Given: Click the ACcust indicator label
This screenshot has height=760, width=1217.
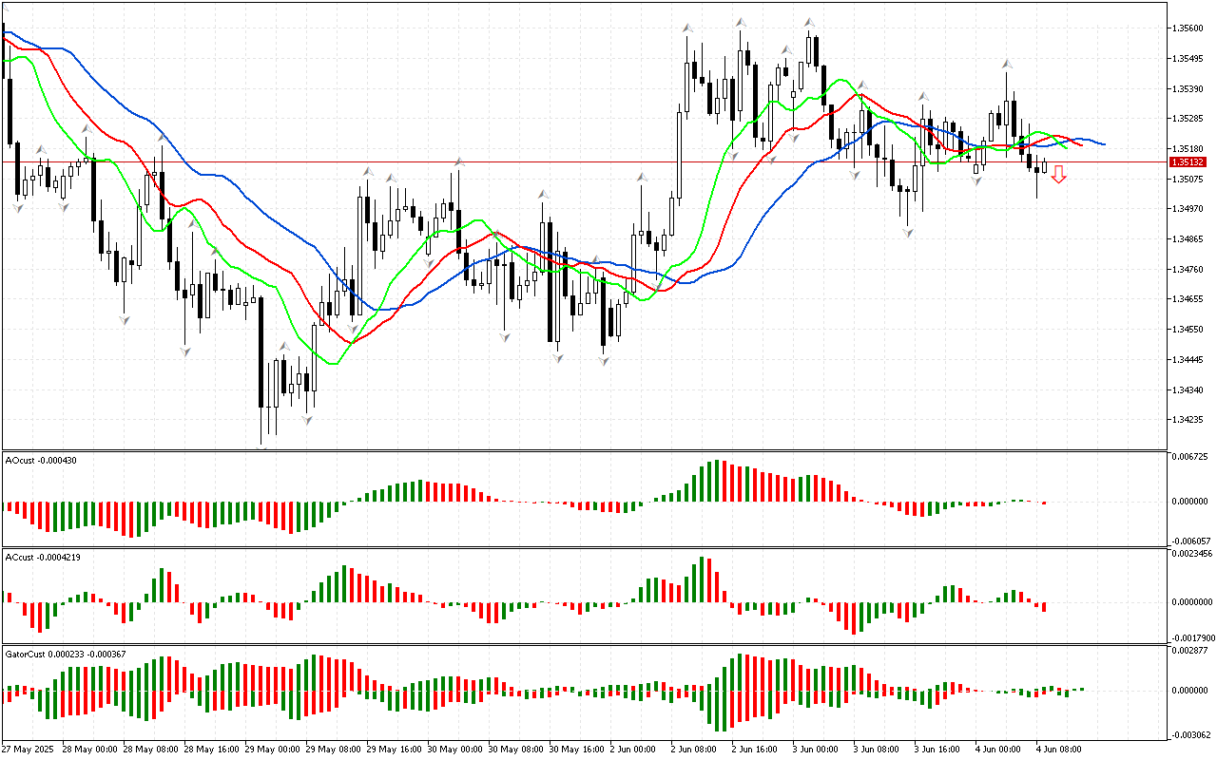Looking at the screenshot, I should (43, 557).
